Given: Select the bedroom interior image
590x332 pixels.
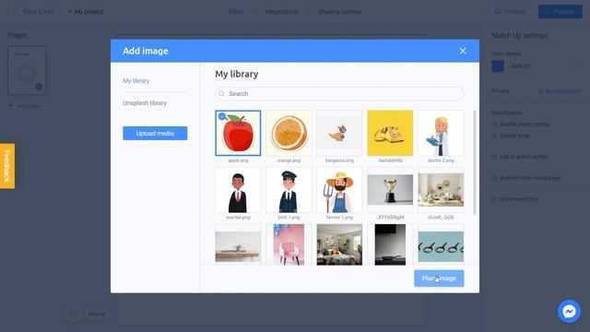Looking at the screenshot, I should point(339,244).
